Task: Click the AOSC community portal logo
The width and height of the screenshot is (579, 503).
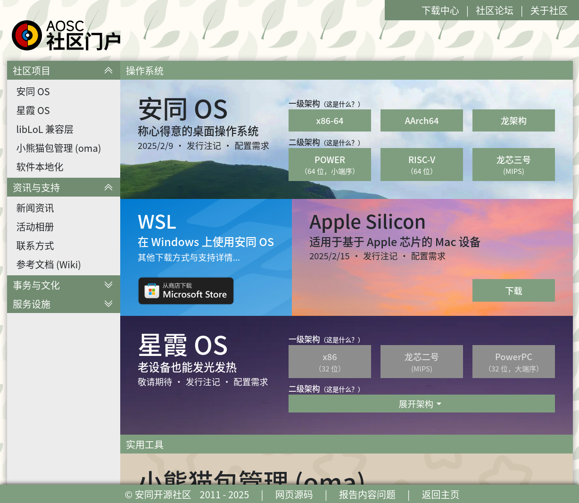Action: click(66, 35)
